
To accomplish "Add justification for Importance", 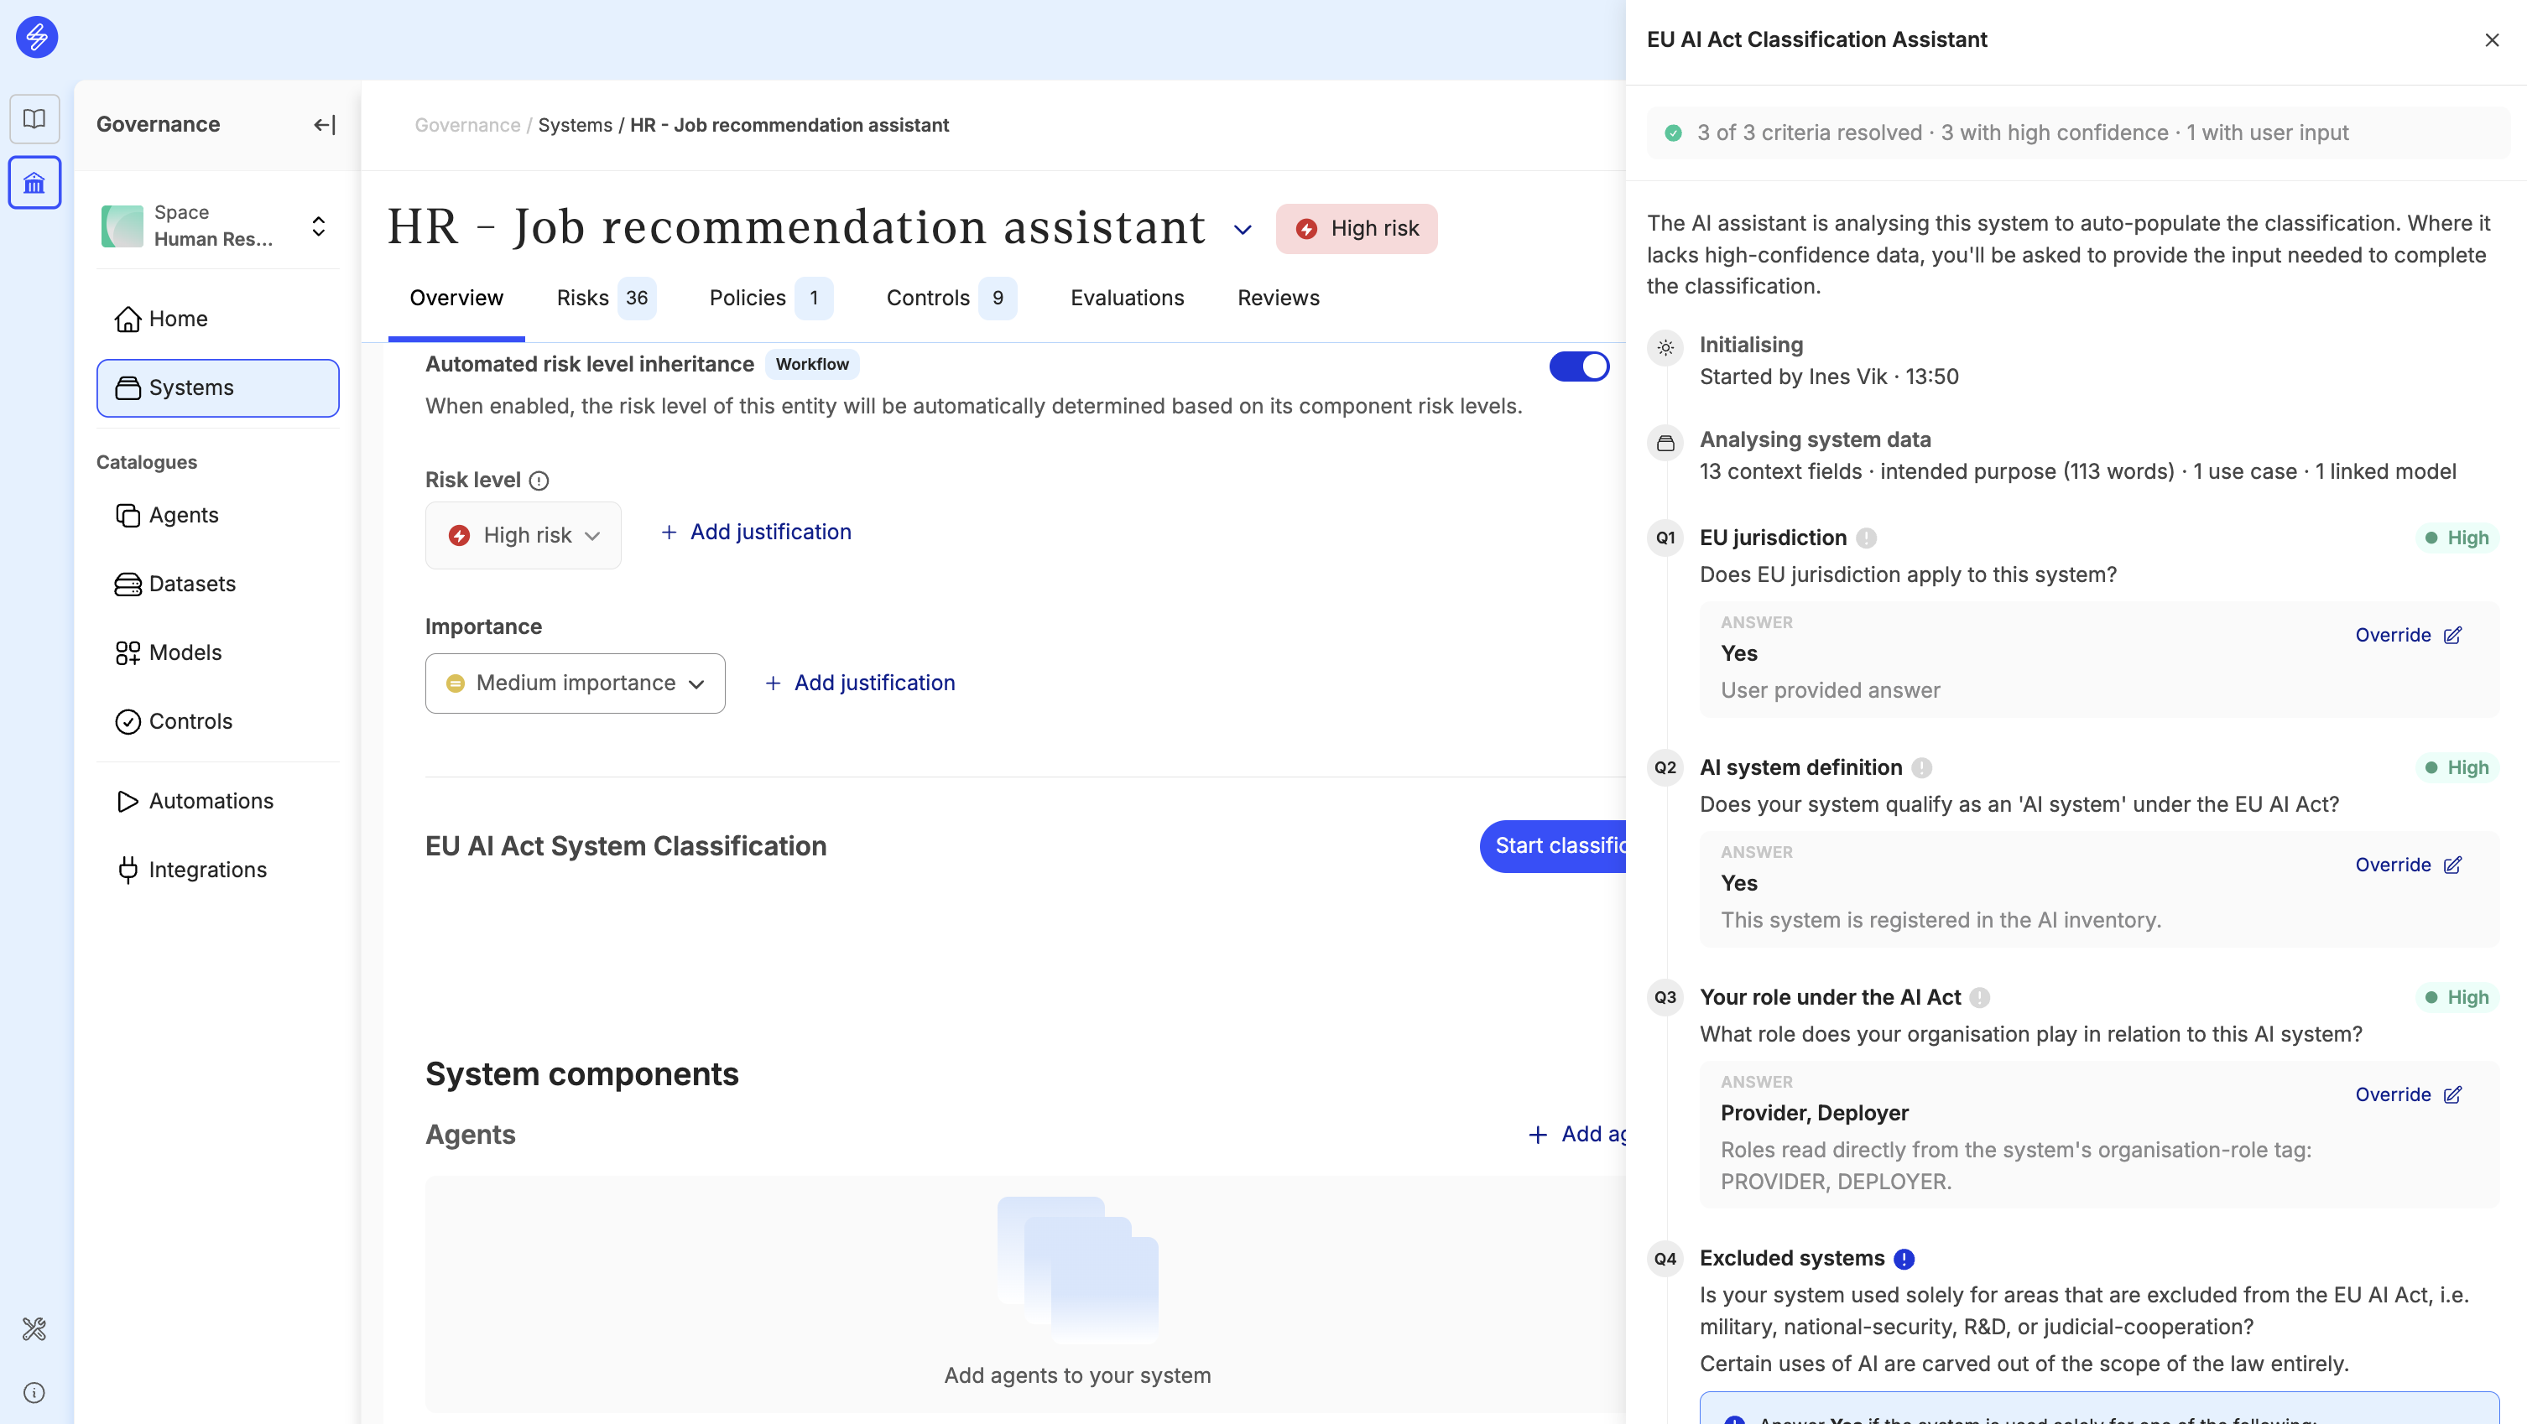I will click(x=859, y=683).
